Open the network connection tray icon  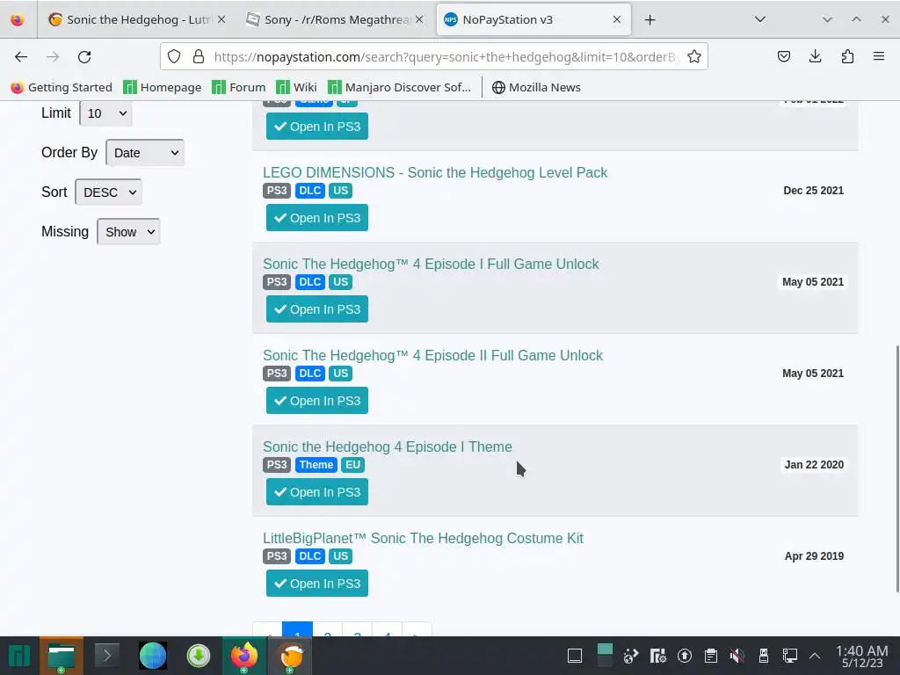pyautogui.click(x=790, y=656)
